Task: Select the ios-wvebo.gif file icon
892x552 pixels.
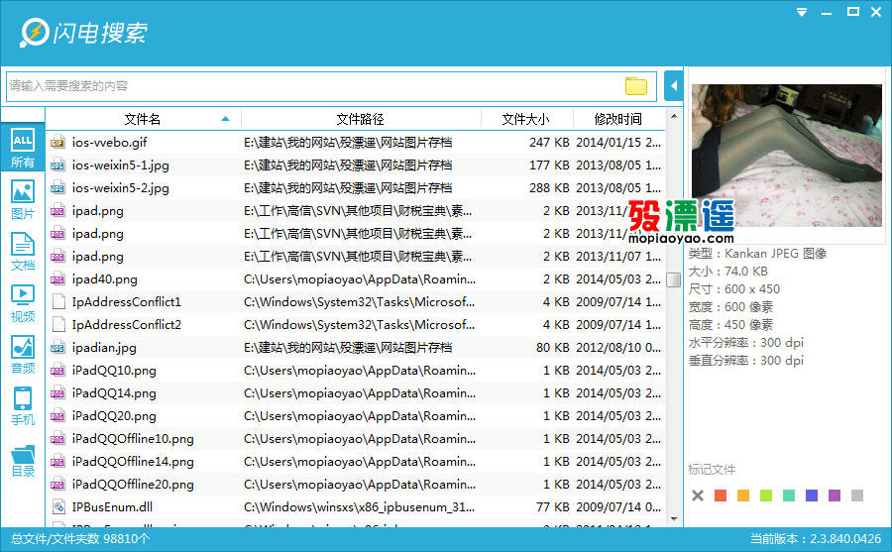Action: click(57, 143)
